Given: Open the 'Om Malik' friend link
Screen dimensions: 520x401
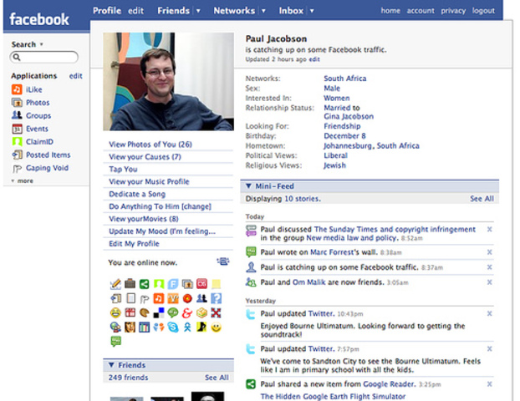Looking at the screenshot, I should pos(308,282).
